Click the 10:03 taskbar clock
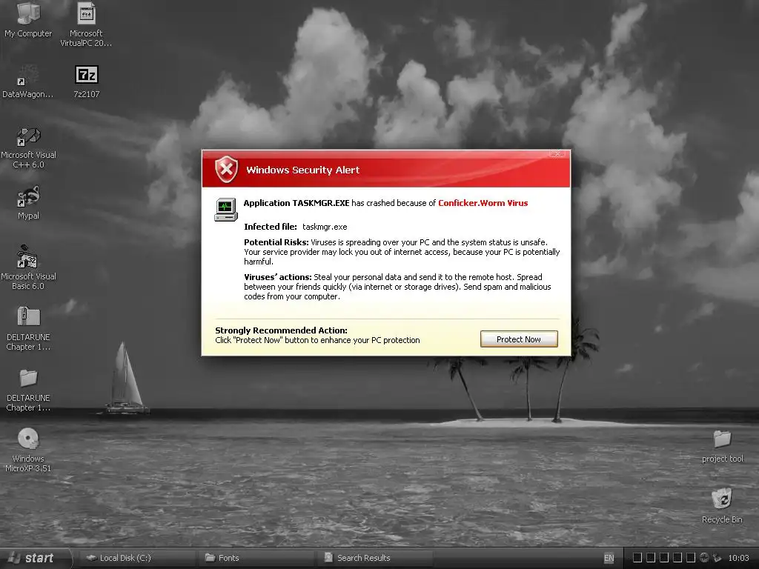 (739, 558)
